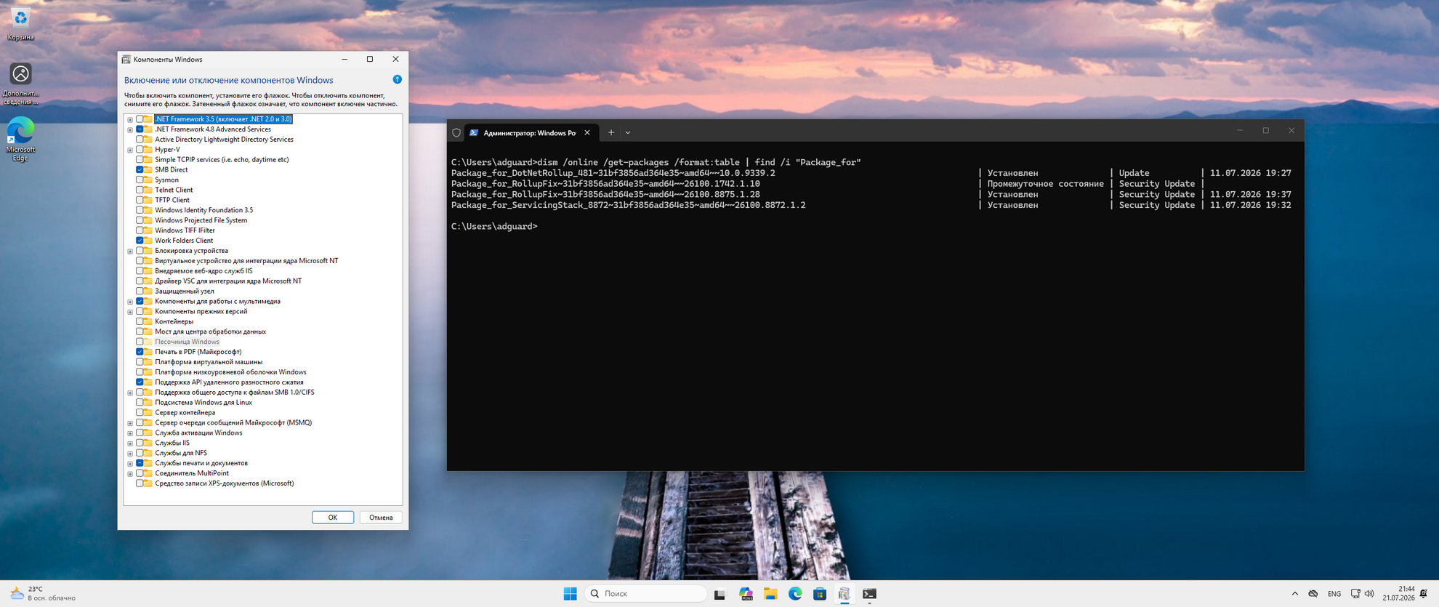Click the Task View taskbar icon
The width and height of the screenshot is (1439, 607).
pyautogui.click(x=719, y=594)
